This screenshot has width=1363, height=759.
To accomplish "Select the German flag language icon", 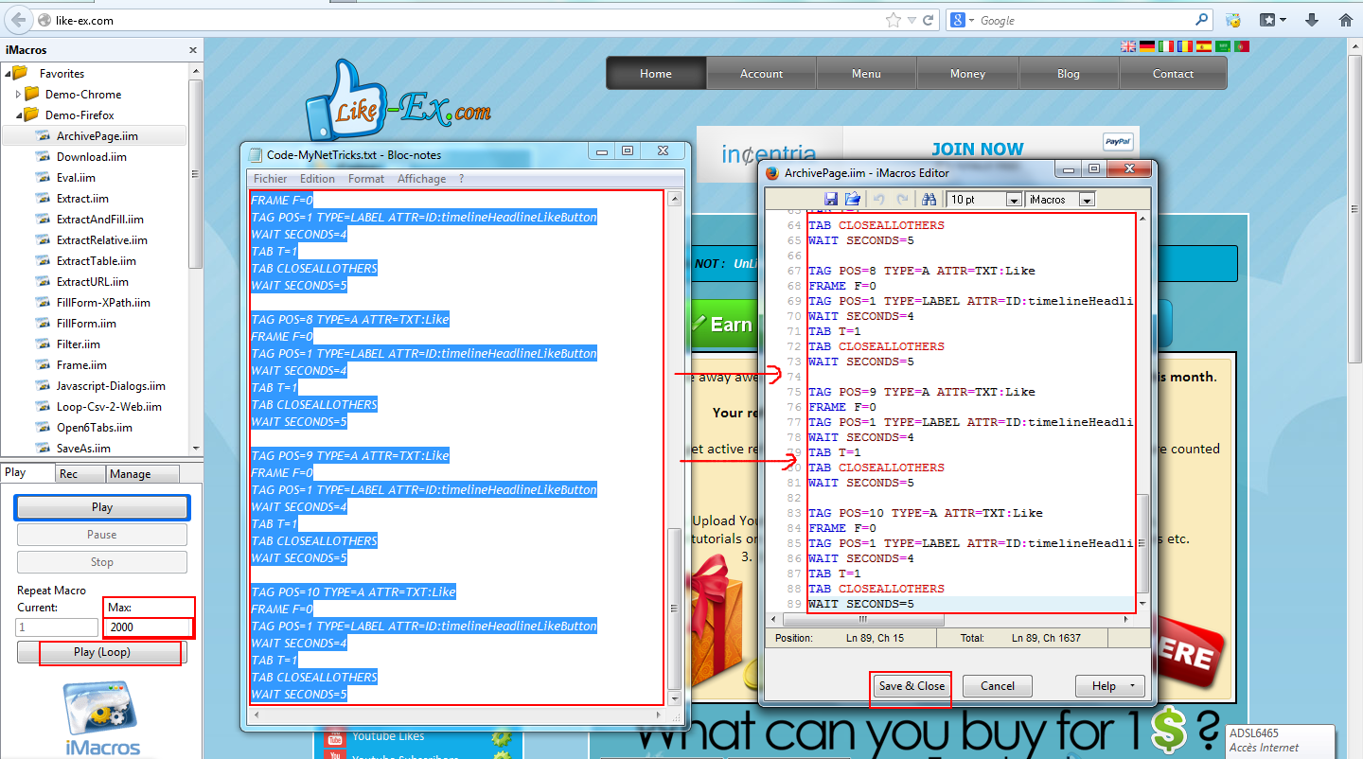I will pos(1147,46).
